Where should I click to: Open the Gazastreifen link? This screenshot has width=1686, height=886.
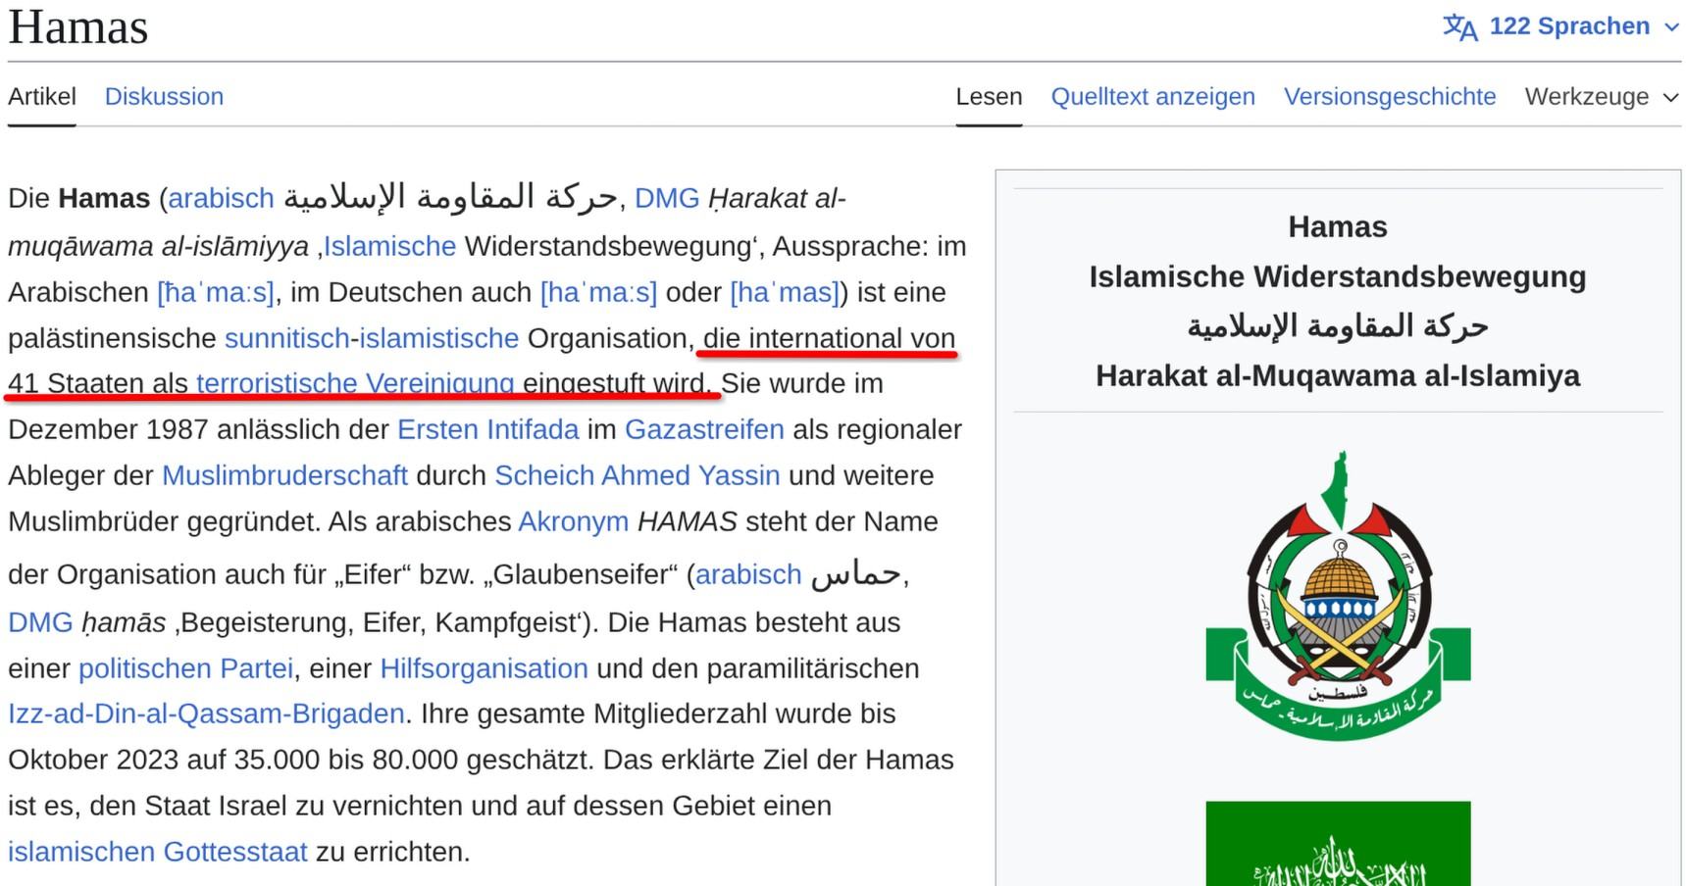click(704, 429)
